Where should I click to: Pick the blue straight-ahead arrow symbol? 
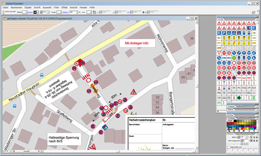(244, 53)
